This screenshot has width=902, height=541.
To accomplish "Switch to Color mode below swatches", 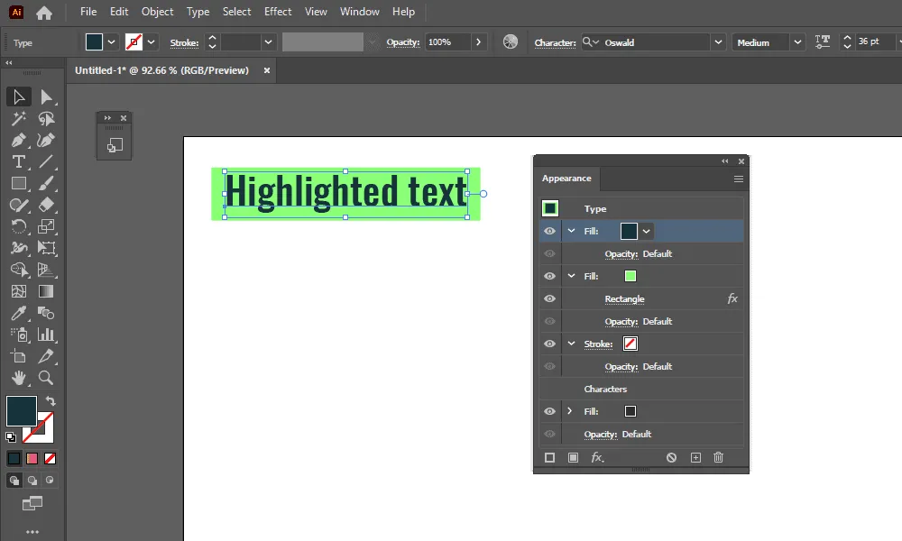I will point(14,458).
